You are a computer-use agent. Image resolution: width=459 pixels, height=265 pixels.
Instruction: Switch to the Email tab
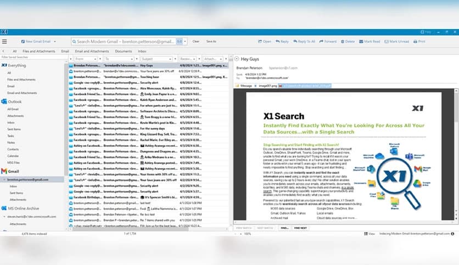[65, 51]
